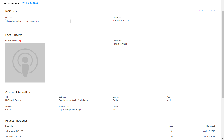The image size is (224, 140).
Task: Click the Feed Preview heading
Action: 14,35
